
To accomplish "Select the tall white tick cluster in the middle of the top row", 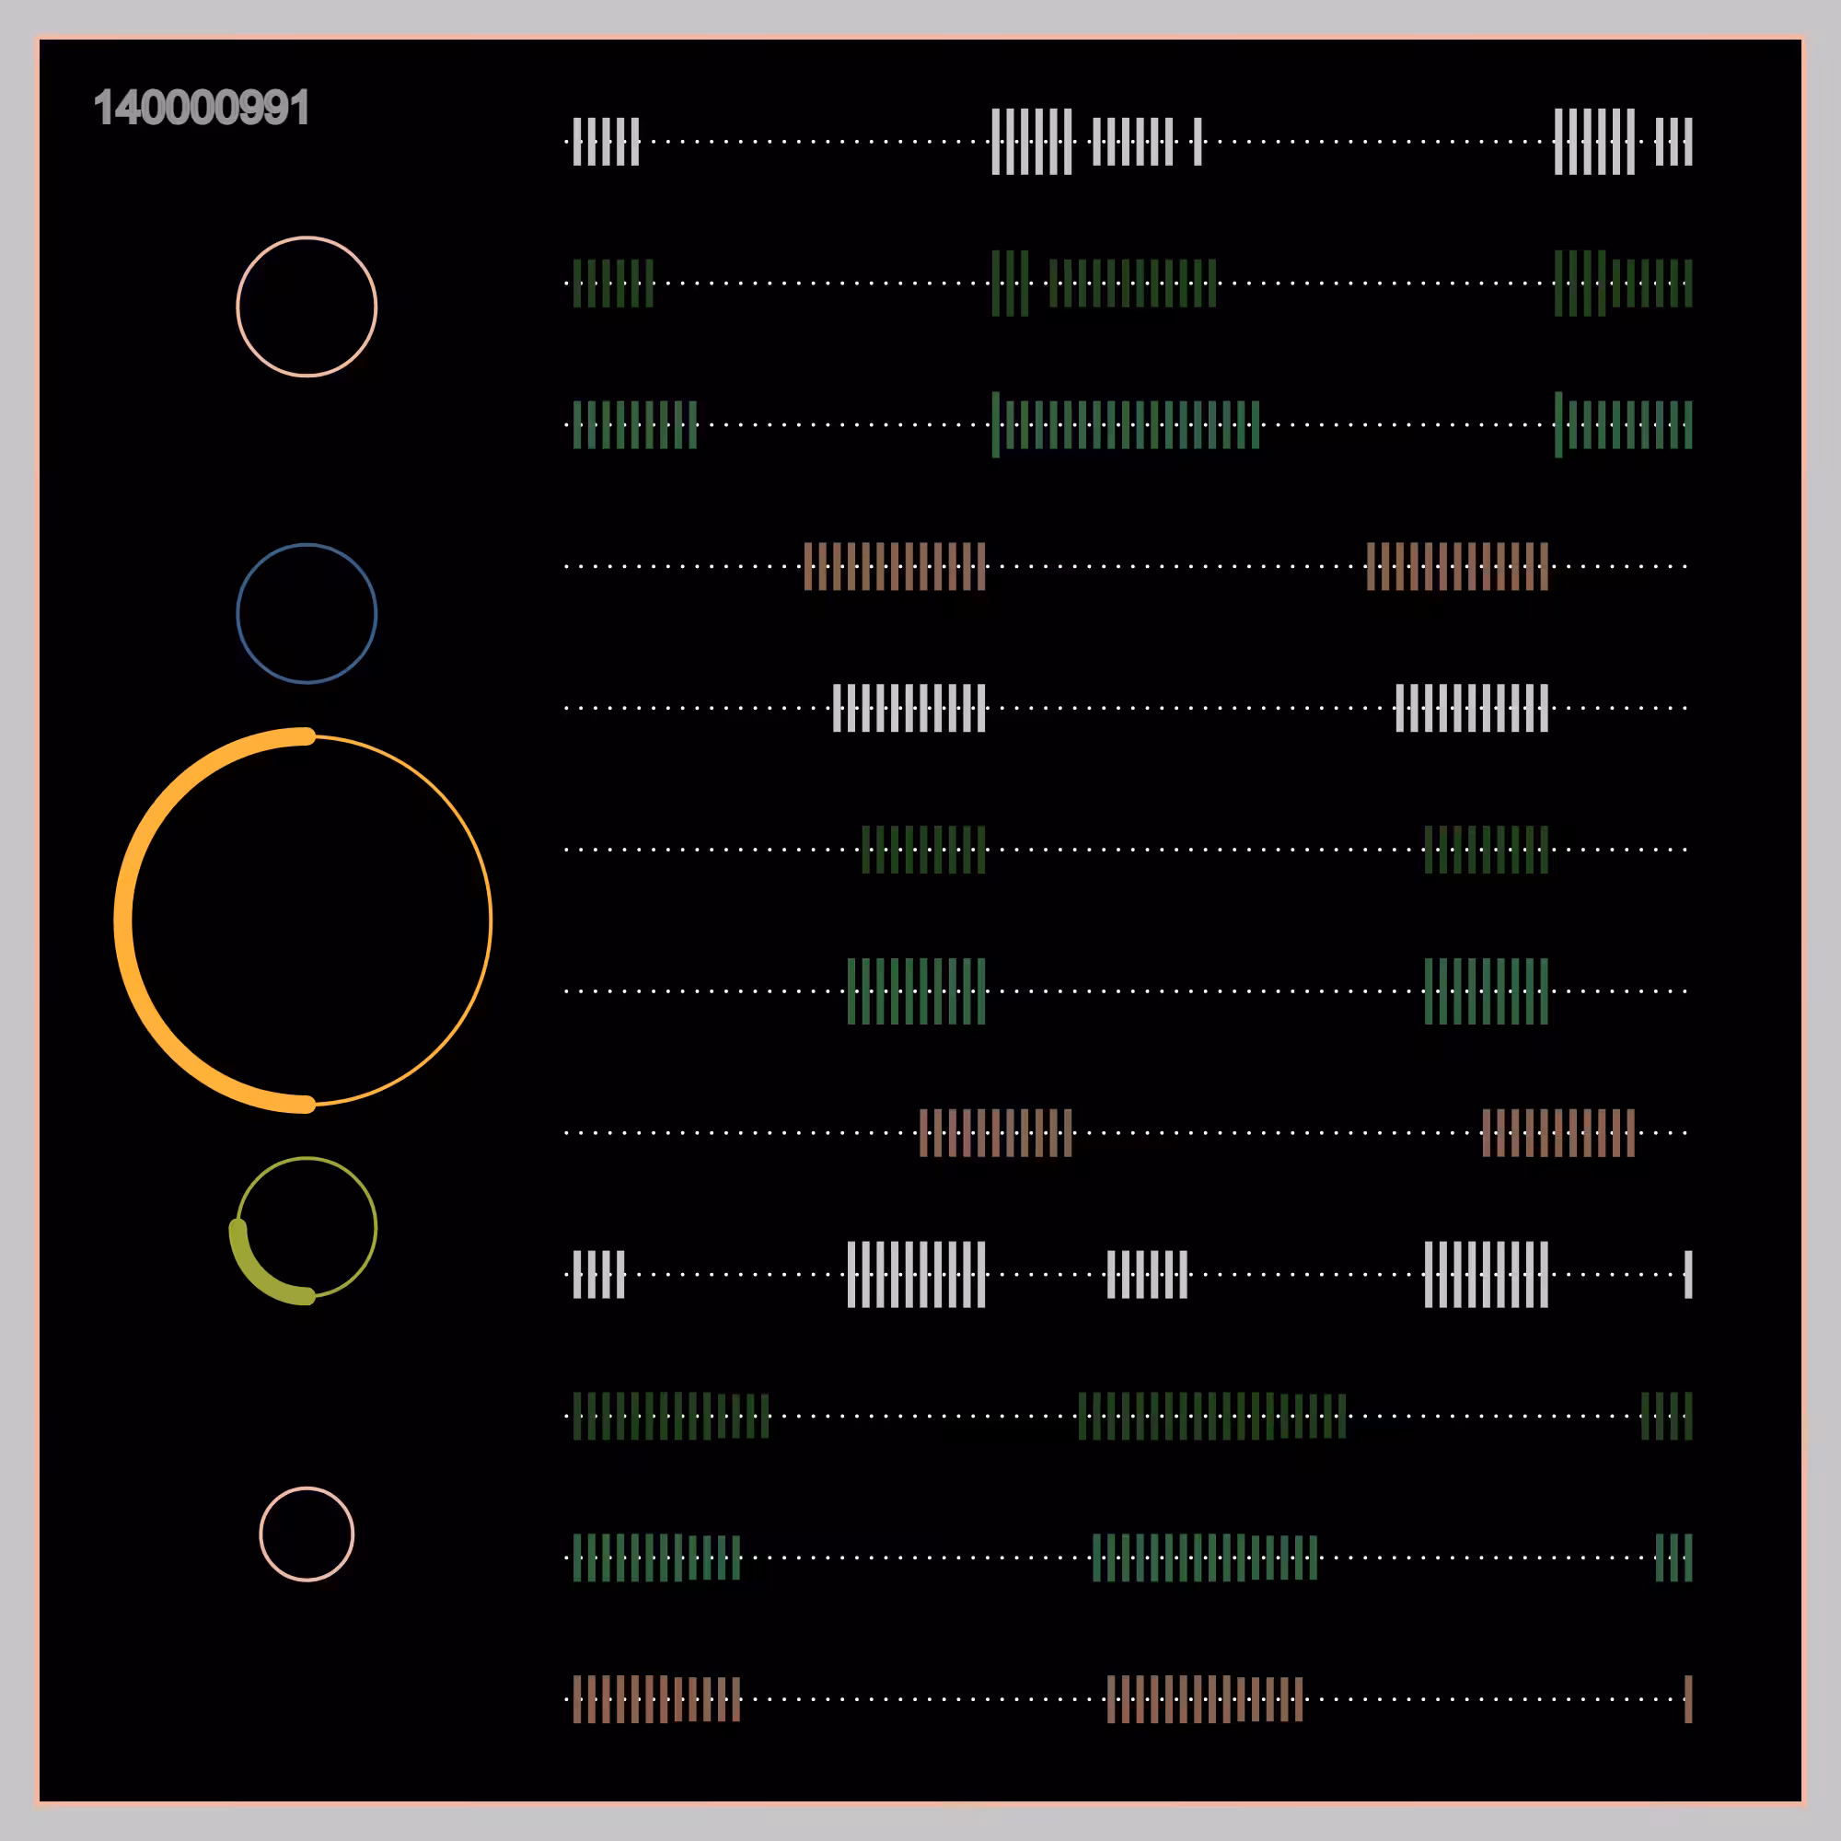I will (x=1032, y=142).
